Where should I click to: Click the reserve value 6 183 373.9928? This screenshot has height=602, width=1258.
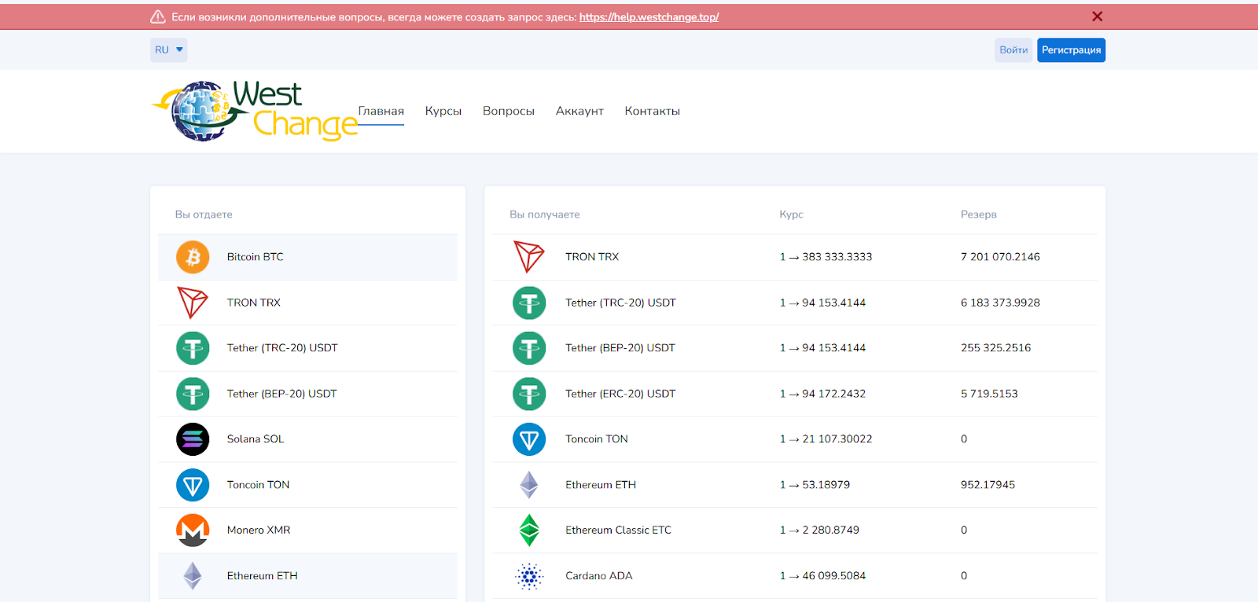pyautogui.click(x=1000, y=303)
